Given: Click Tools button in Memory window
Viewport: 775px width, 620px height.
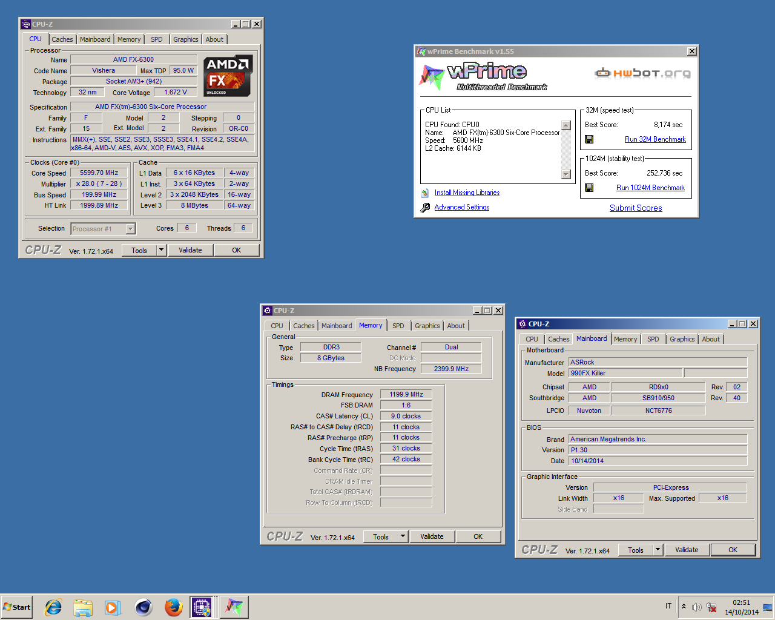Looking at the screenshot, I should click(381, 536).
